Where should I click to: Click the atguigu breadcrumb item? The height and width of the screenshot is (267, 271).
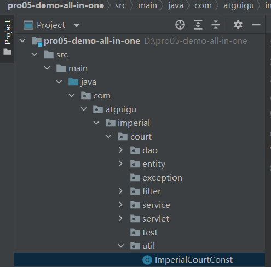(x=239, y=5)
